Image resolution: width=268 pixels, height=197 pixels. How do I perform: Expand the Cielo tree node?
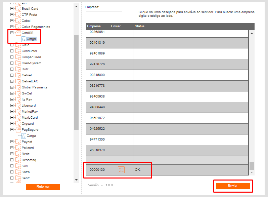(12, 45)
